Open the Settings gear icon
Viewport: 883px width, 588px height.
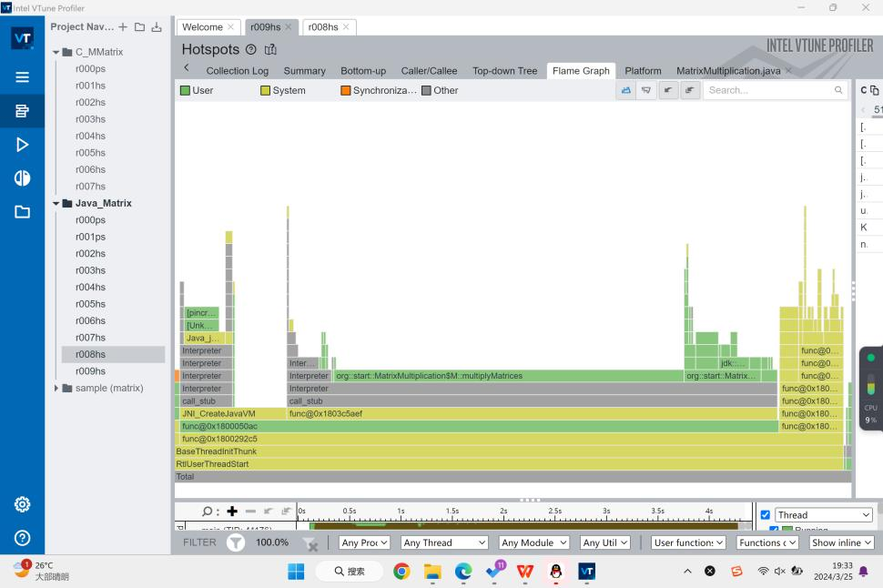(22, 504)
